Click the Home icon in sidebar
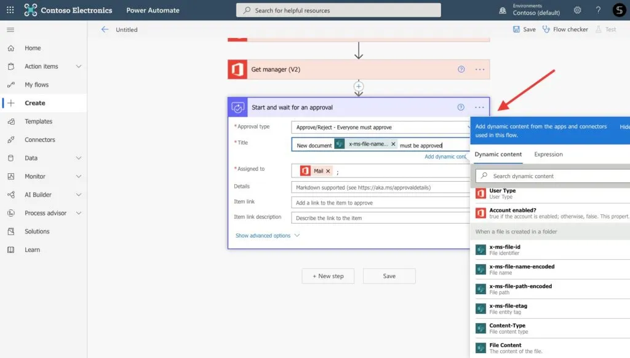Viewport: 630px width, 358px height. tap(11, 48)
